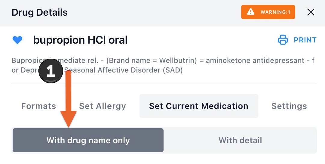Choose the With drug name only option
The width and height of the screenshot is (325, 164).
click(88, 140)
